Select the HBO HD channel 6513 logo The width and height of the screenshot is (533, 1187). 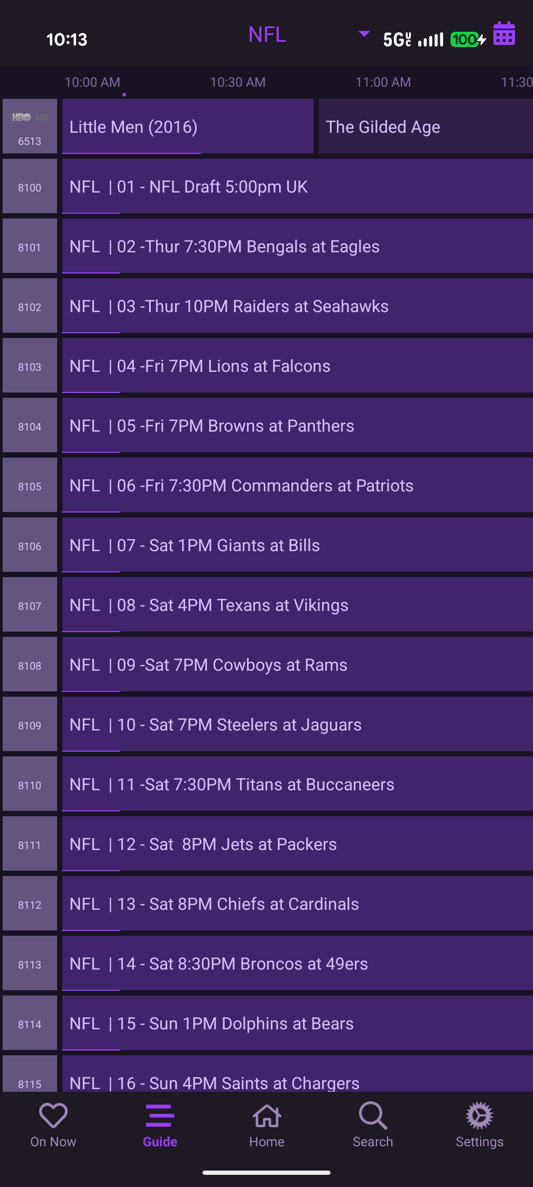click(30, 126)
